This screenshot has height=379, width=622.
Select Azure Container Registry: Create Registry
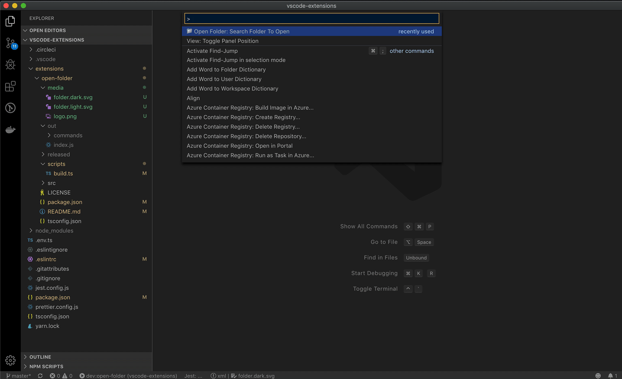click(312, 117)
